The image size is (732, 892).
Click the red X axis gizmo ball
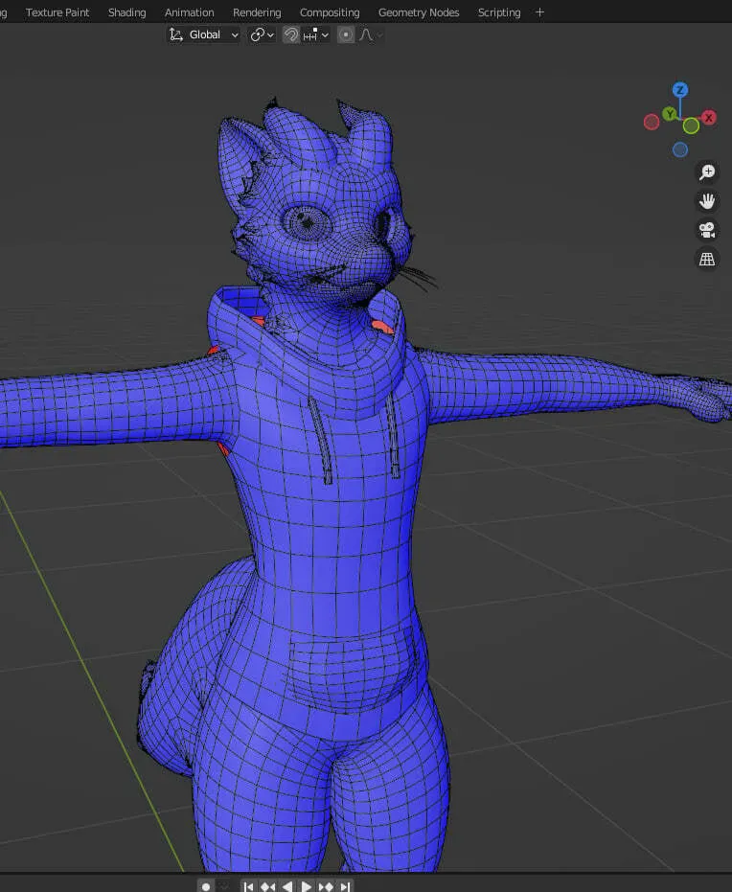pyautogui.click(x=709, y=118)
